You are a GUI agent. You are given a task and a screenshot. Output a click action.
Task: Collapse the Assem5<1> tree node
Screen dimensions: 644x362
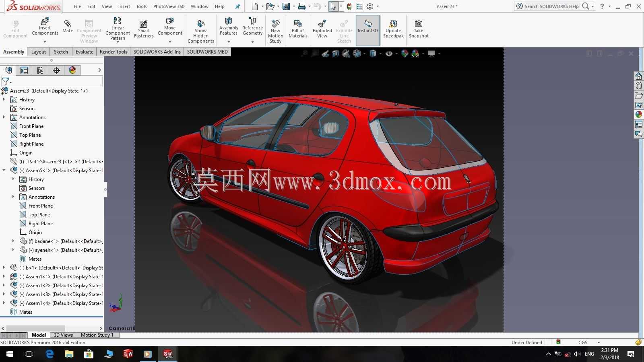(x=4, y=170)
